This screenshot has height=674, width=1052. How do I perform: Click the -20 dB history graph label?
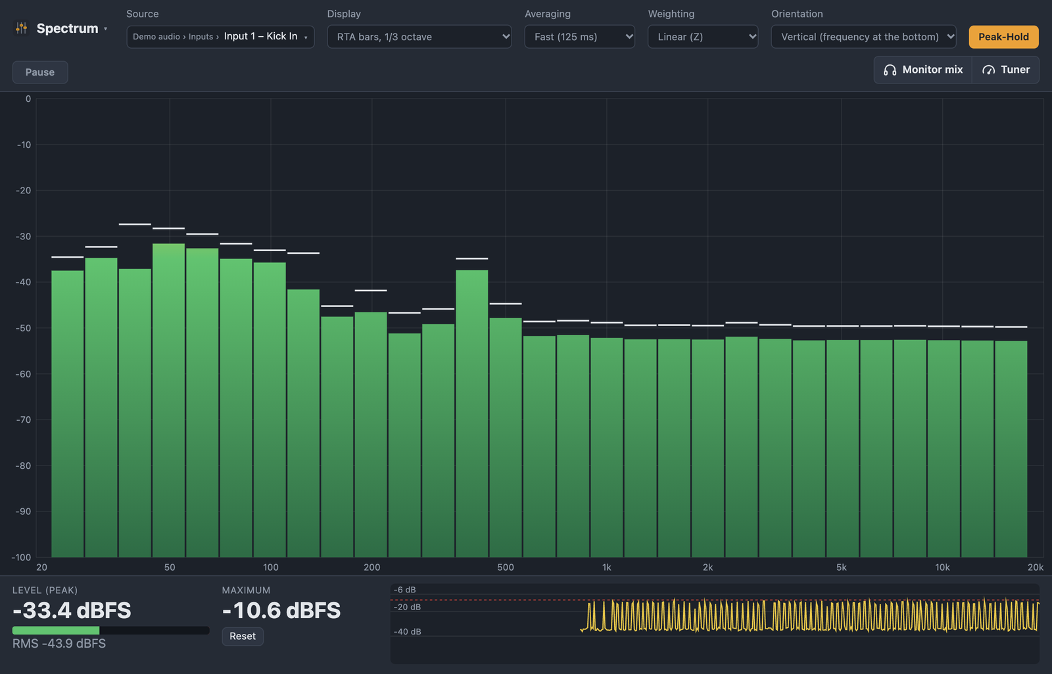click(x=407, y=607)
